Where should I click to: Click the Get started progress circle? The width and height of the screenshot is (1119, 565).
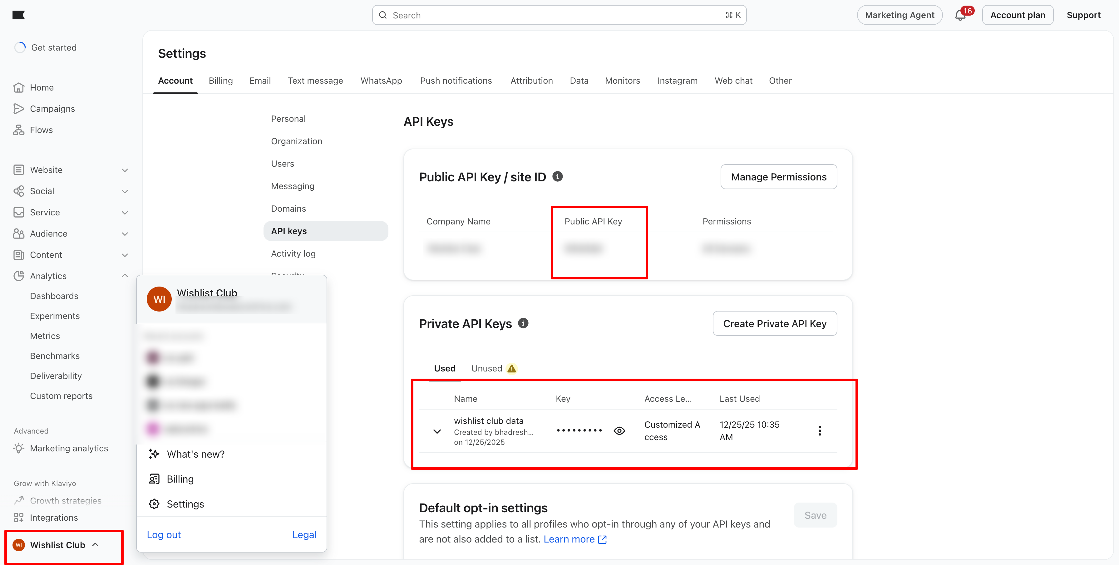[20, 47]
